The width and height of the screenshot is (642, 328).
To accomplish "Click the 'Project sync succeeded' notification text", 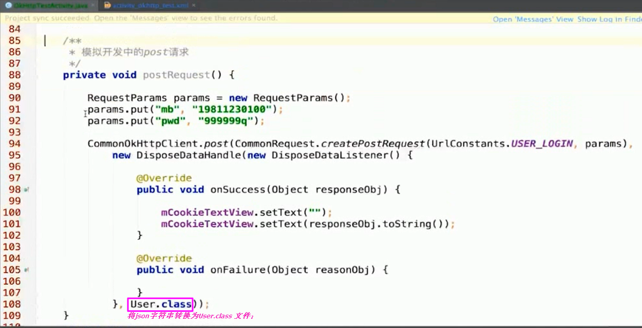I will point(141,18).
